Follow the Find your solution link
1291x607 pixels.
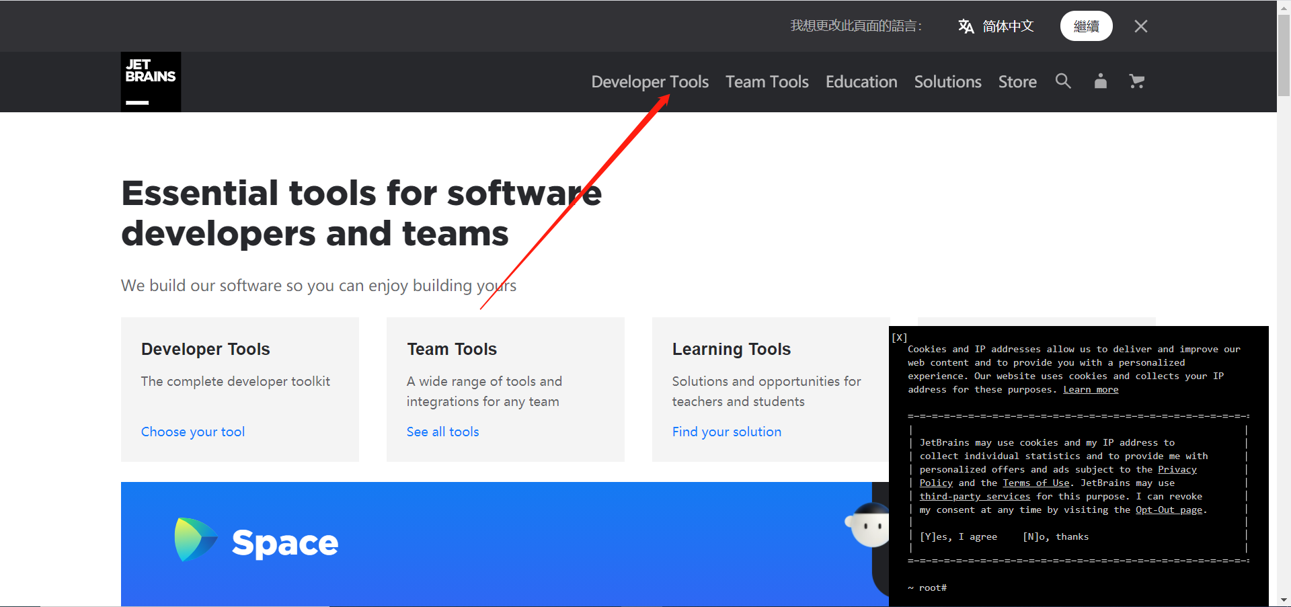pos(727,432)
